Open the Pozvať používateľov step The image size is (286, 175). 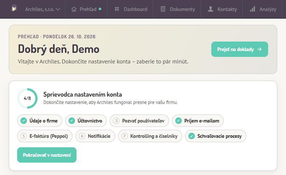coord(139,121)
